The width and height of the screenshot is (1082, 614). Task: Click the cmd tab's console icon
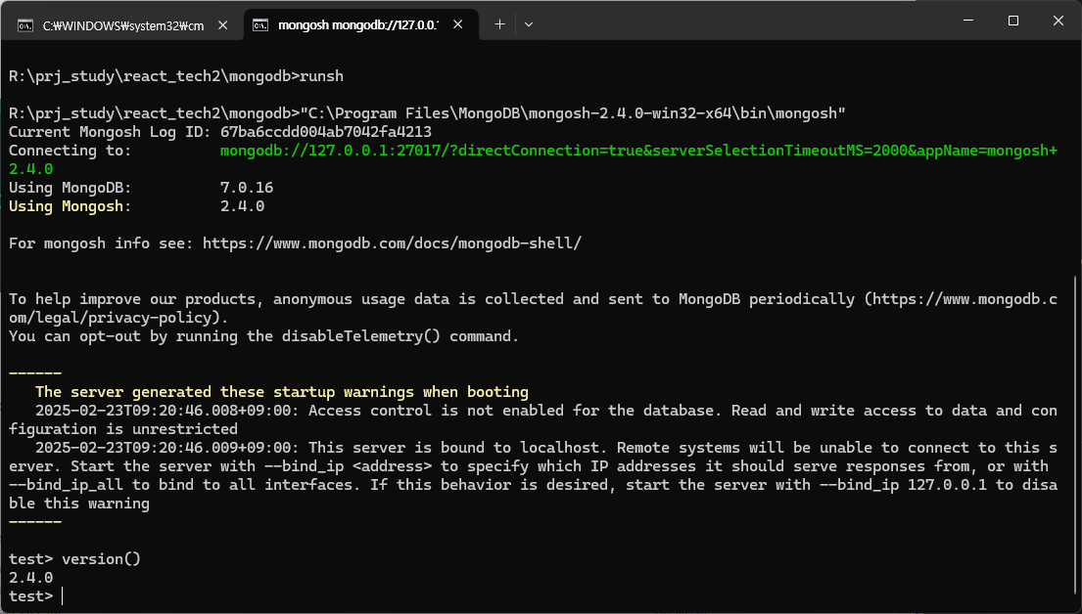point(25,26)
